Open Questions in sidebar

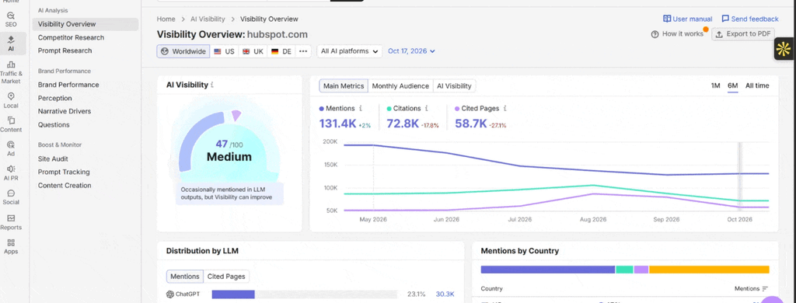[x=54, y=125]
